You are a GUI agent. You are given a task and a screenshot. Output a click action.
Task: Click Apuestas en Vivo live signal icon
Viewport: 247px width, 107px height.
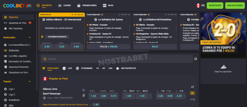6,23
